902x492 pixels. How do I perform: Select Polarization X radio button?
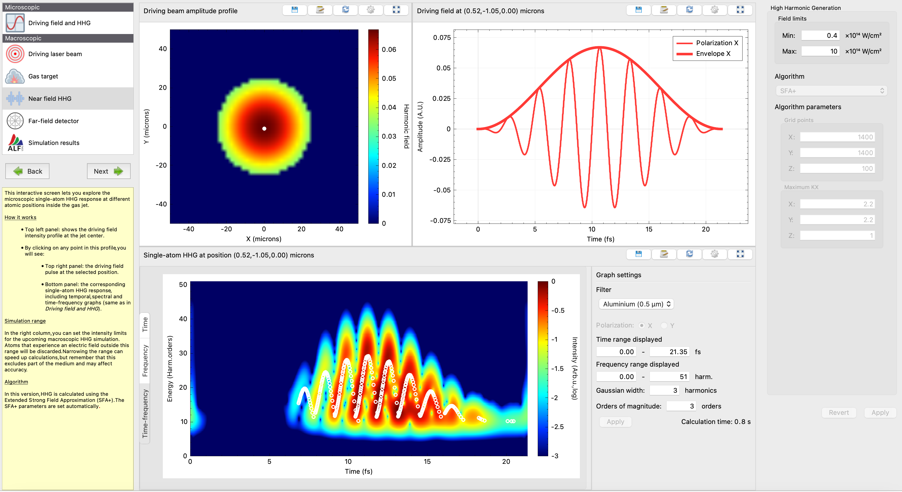pos(642,325)
